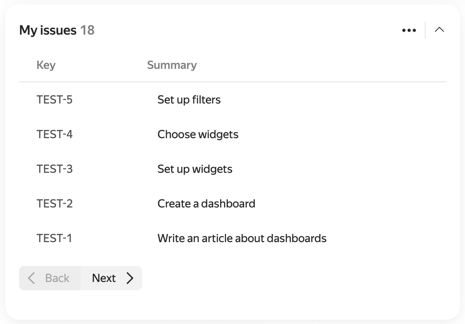The width and height of the screenshot is (465, 324).
Task: Open issue key TEST-1
Action: pos(54,239)
